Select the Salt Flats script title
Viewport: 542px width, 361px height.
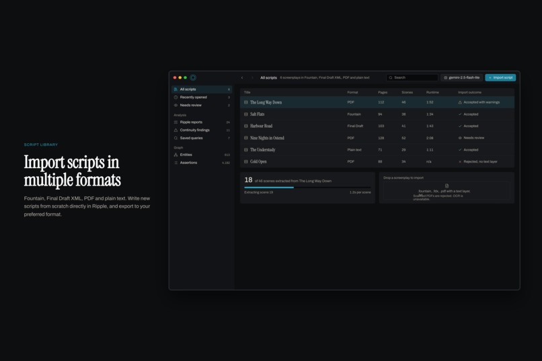coord(257,114)
